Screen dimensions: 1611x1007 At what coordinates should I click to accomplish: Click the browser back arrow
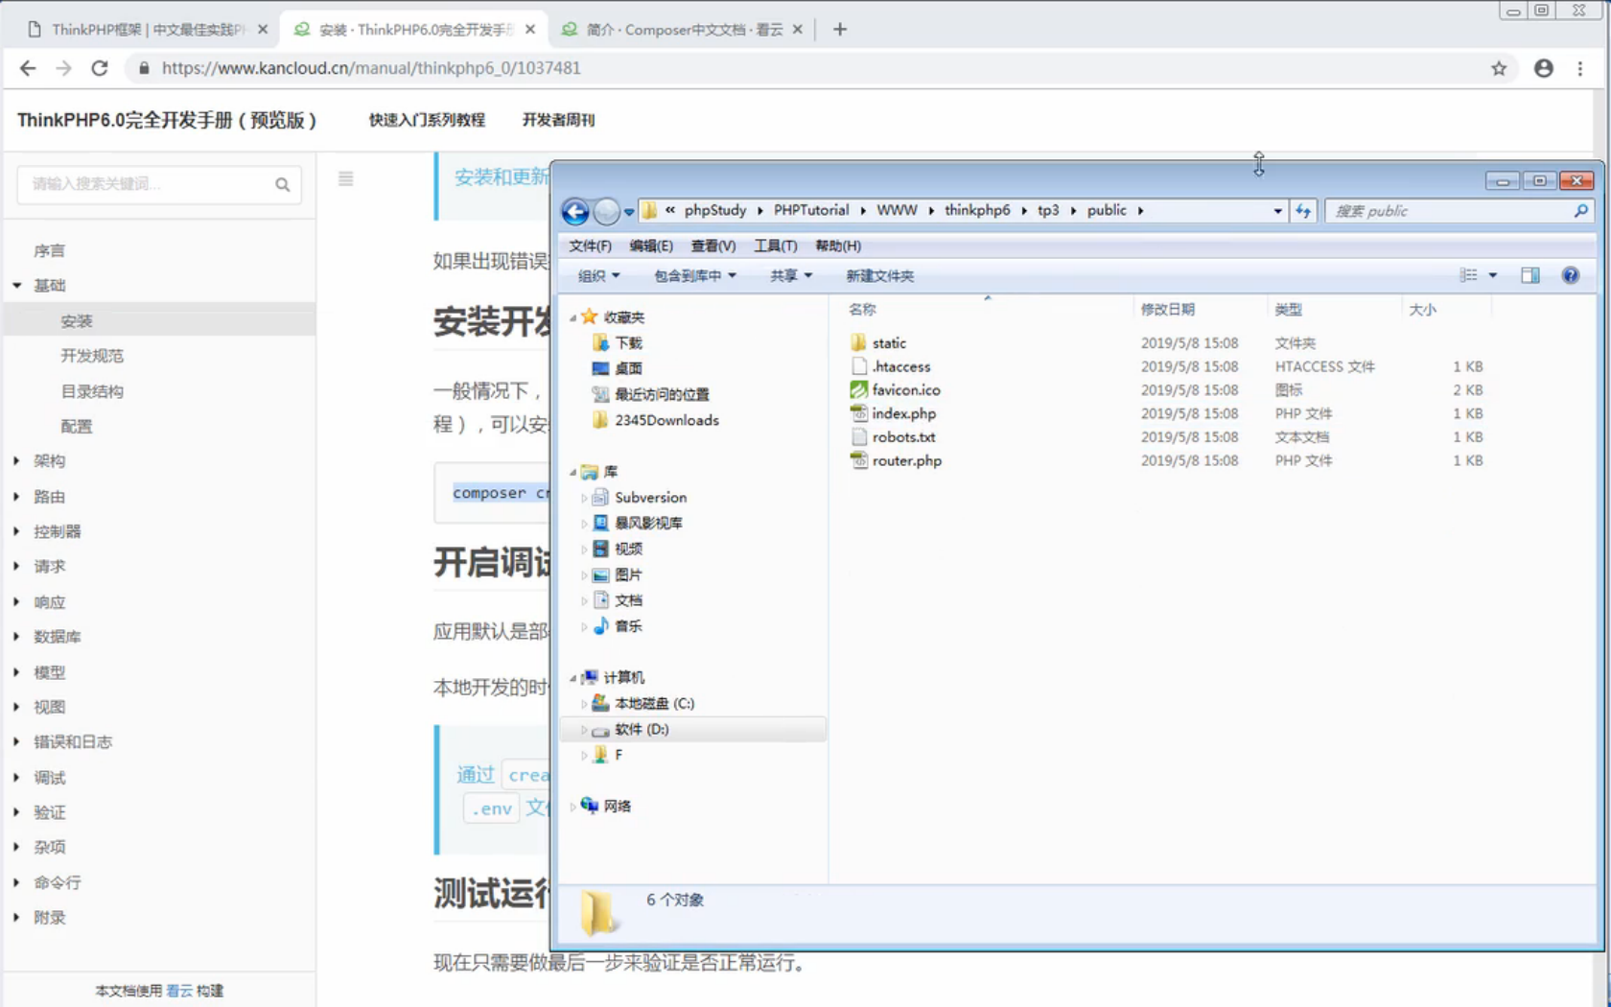pos(28,68)
